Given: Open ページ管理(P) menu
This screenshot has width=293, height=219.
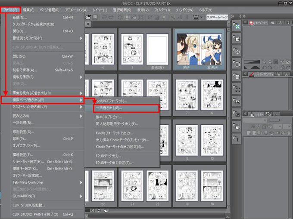Looking at the screenshot, I should (49, 10).
